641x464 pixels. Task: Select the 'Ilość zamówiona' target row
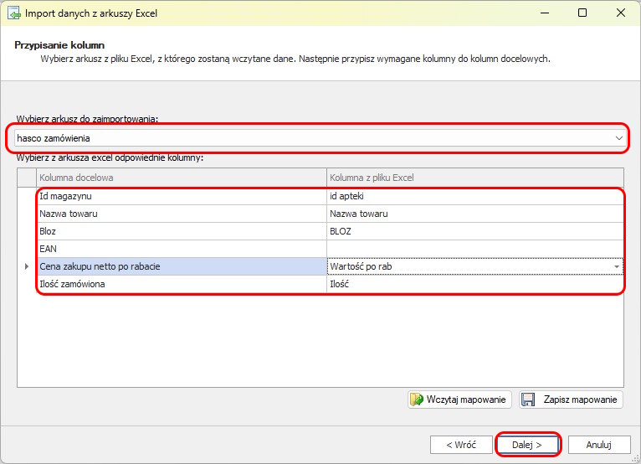[181, 285]
